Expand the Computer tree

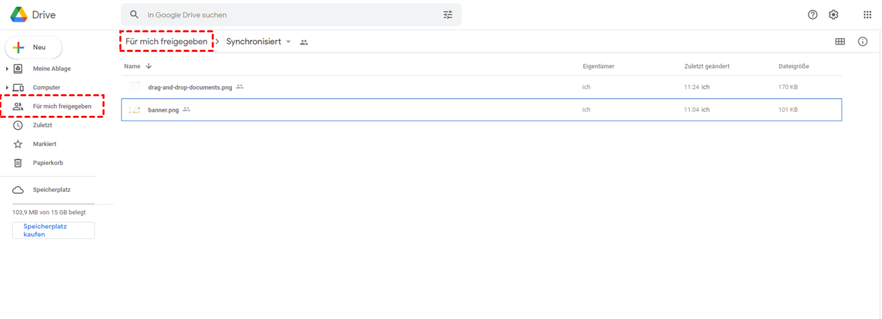(x=7, y=87)
